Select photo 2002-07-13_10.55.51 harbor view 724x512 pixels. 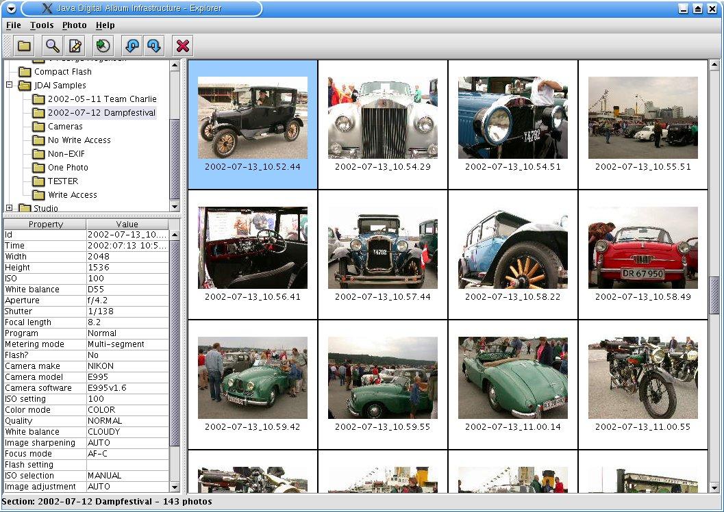point(642,125)
